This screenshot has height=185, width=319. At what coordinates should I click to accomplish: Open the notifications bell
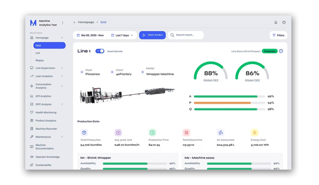pos(276,22)
